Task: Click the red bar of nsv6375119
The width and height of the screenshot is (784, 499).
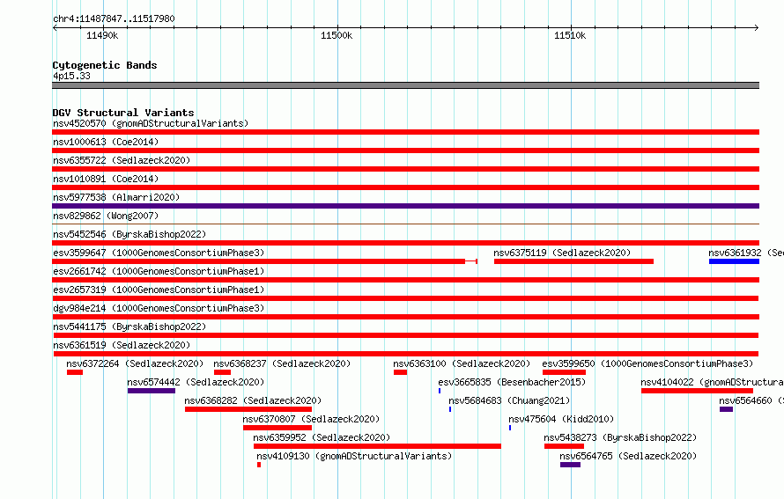Action: pos(573,261)
